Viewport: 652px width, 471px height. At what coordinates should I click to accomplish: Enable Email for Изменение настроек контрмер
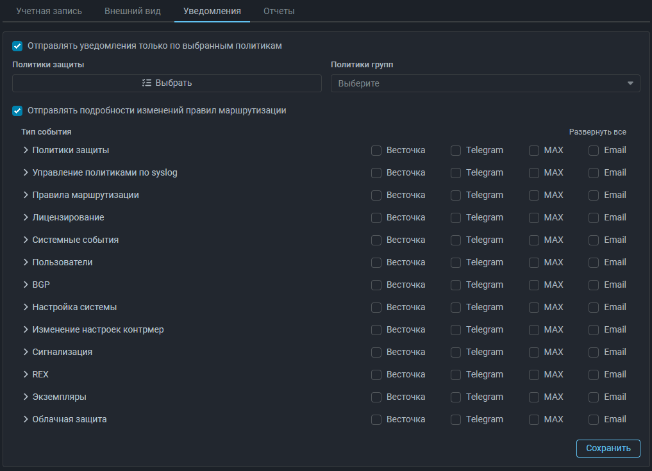point(594,330)
